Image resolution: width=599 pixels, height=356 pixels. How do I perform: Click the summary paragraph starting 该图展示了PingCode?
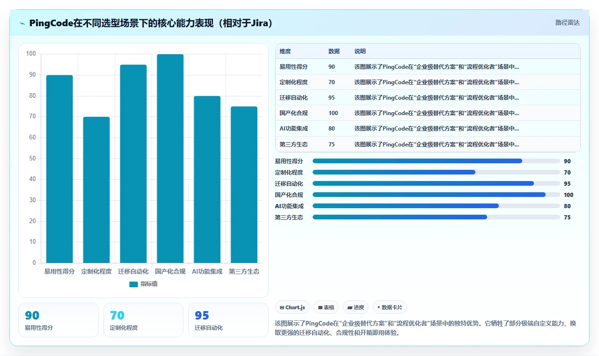(425, 328)
